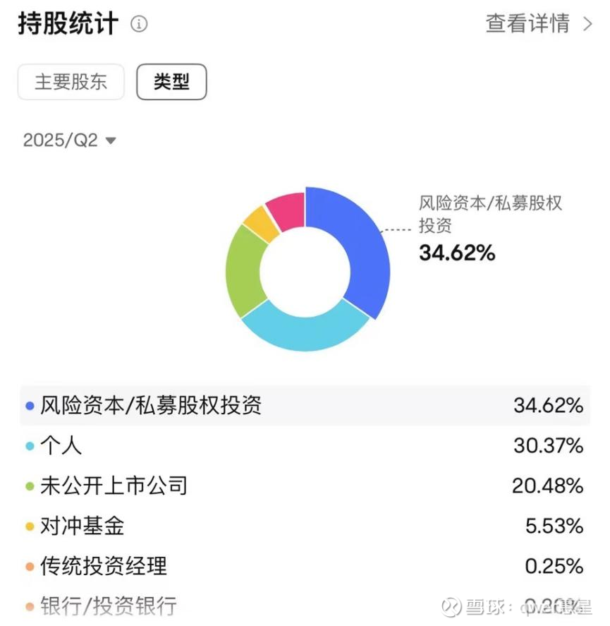Select the 对冲基金 legend row

(305, 526)
